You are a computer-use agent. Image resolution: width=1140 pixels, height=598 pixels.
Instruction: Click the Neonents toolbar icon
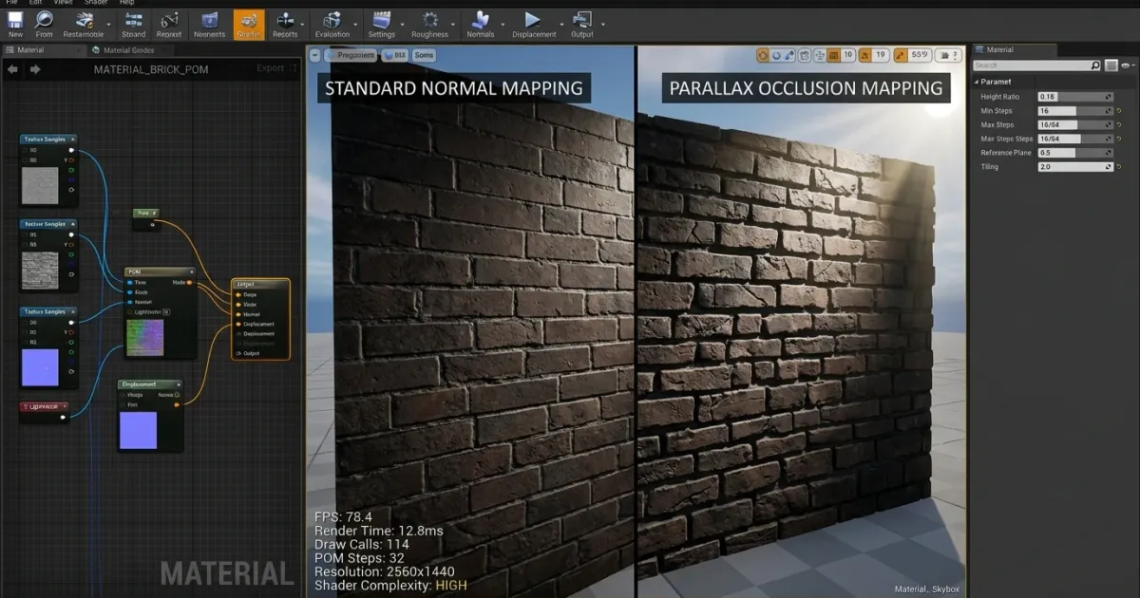(x=210, y=20)
